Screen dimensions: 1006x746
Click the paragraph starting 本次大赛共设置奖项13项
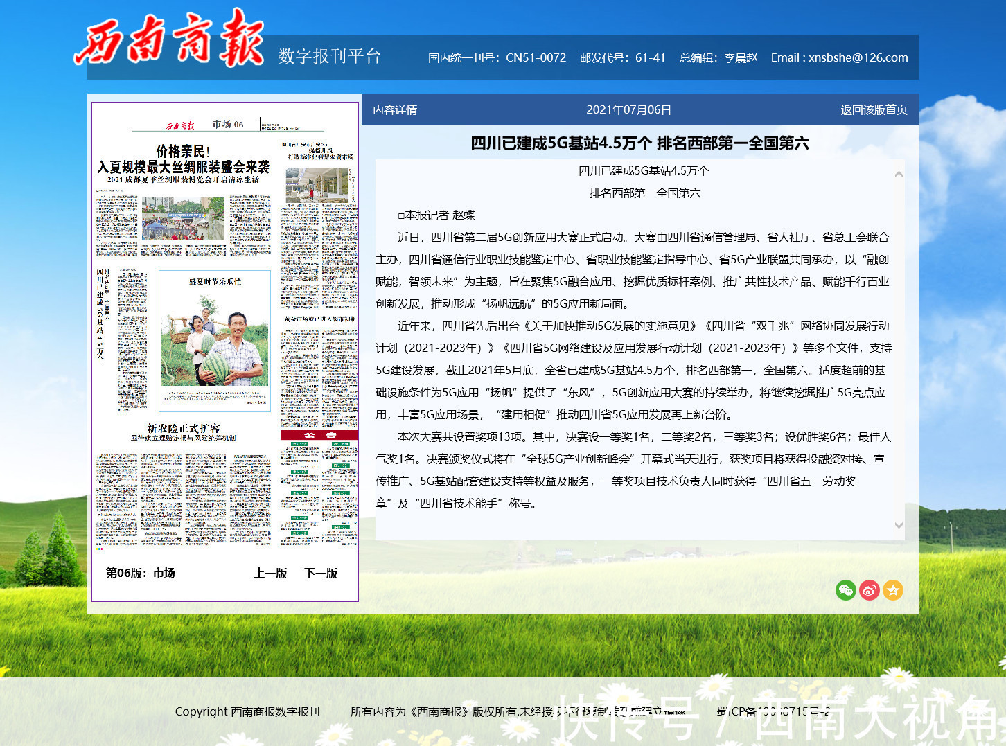point(633,470)
